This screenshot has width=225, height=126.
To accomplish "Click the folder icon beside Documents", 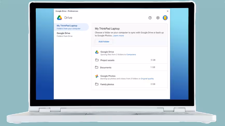I will click(97, 67).
